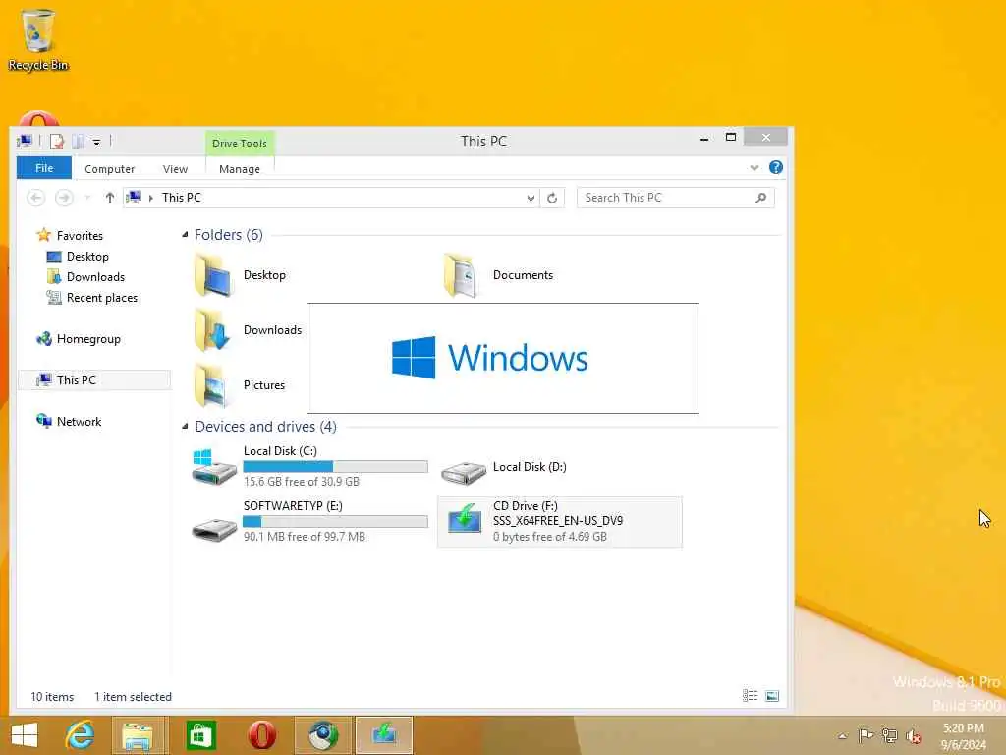Click the Back navigation arrow

pyautogui.click(x=36, y=198)
